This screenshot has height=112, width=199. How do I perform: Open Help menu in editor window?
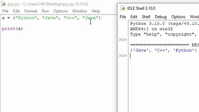point(96,11)
